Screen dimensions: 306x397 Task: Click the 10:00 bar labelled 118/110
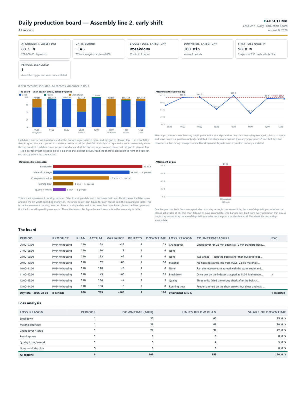(x=96, y=112)
